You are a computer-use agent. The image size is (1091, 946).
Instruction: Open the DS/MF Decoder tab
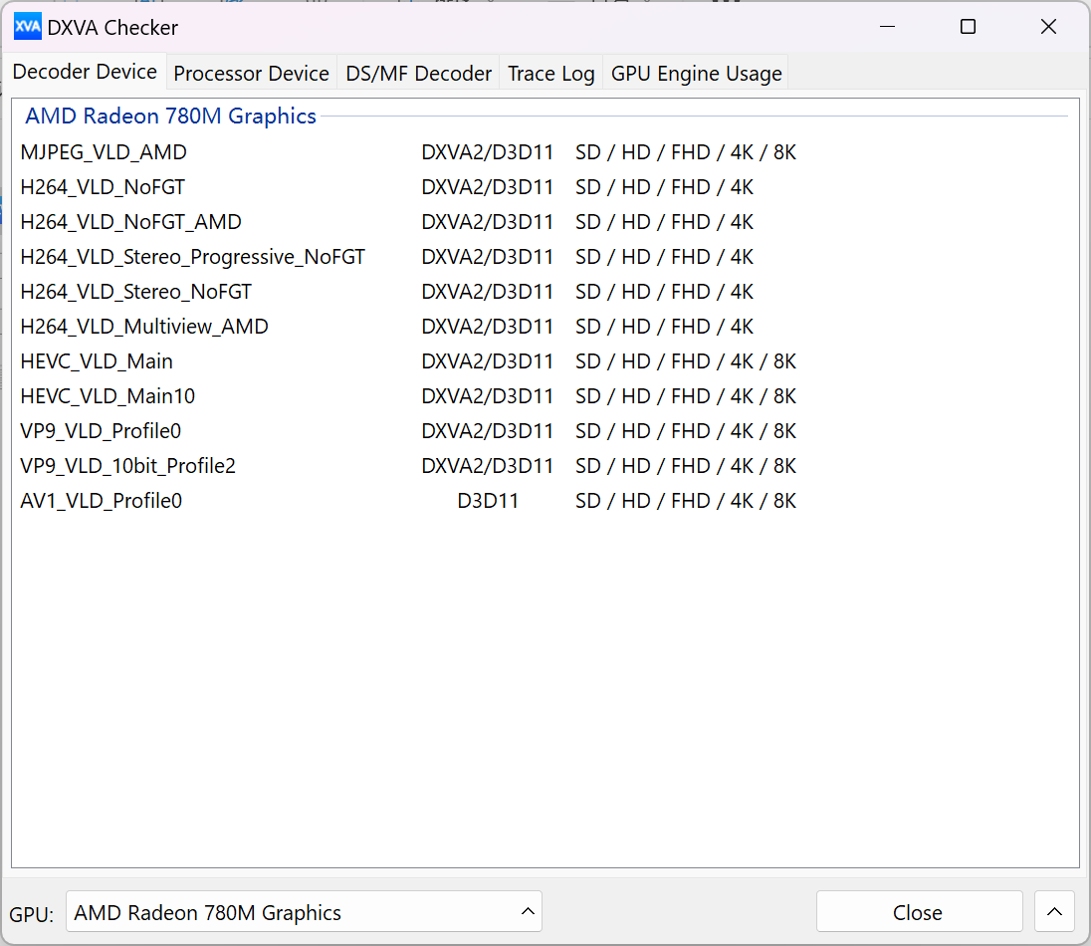(x=418, y=73)
